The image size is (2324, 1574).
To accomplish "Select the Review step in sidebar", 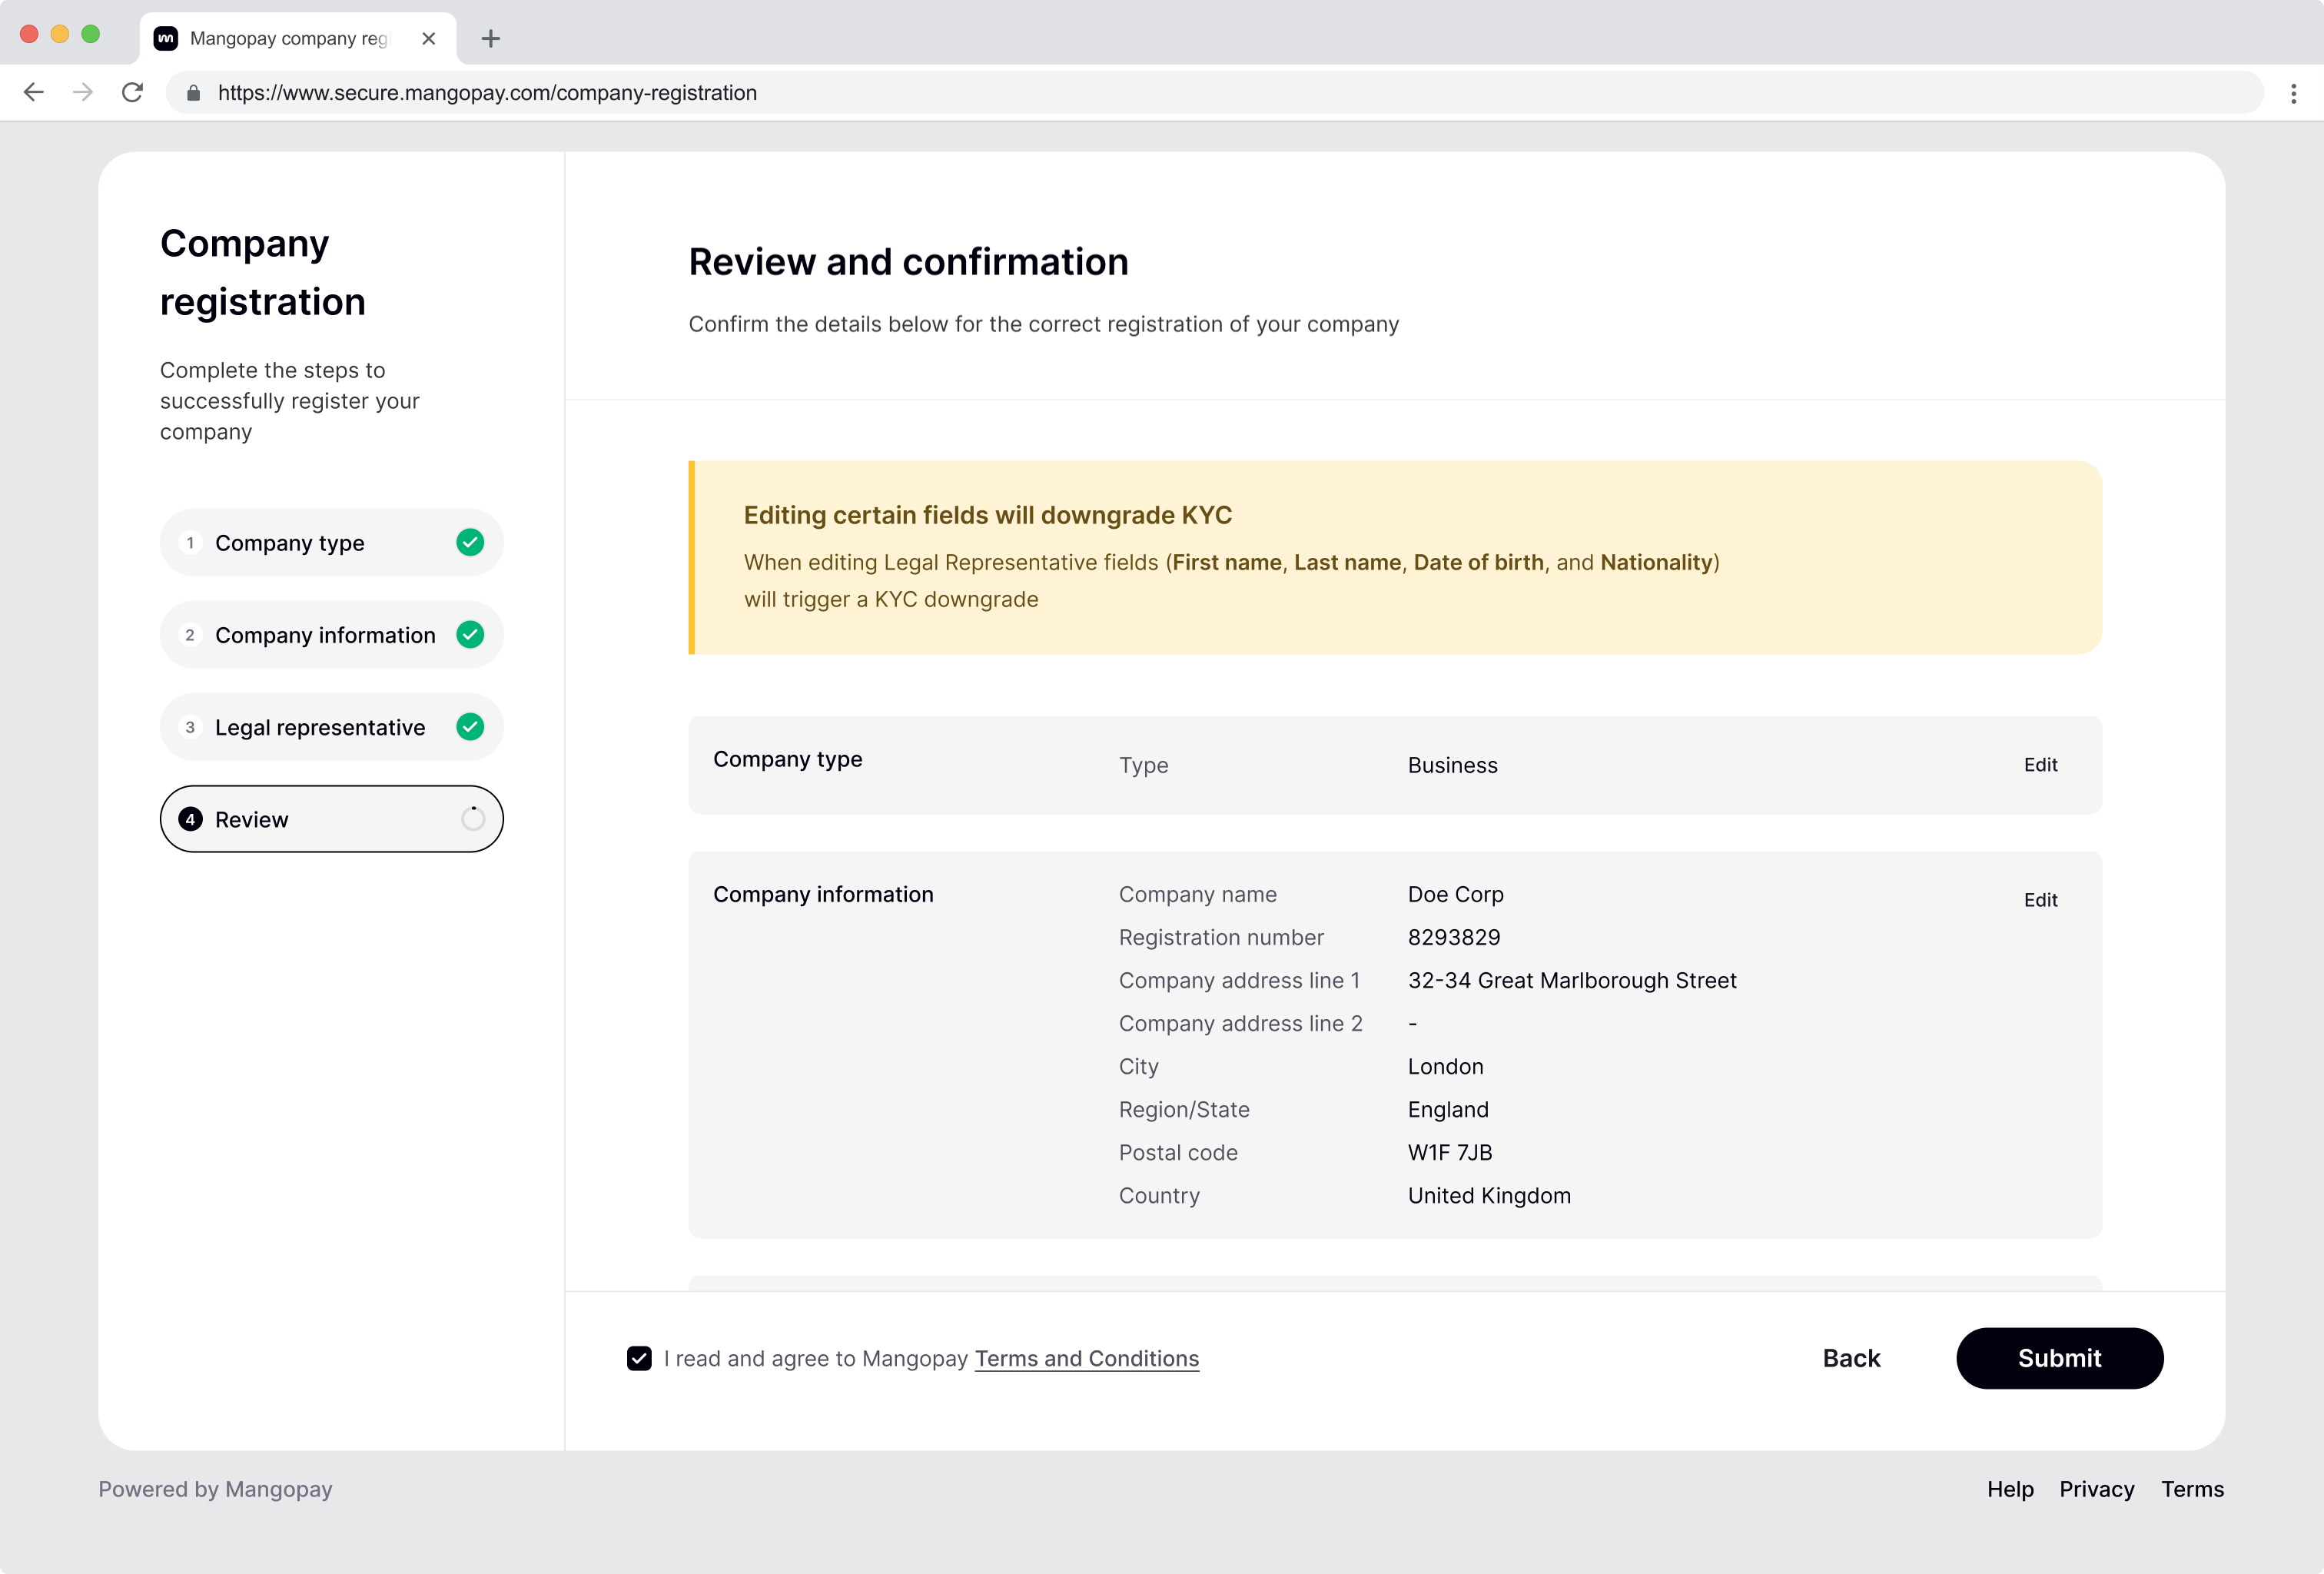I will point(330,819).
